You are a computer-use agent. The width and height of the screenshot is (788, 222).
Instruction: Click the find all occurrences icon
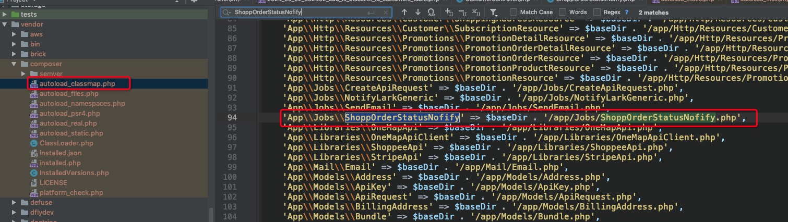coord(431,12)
